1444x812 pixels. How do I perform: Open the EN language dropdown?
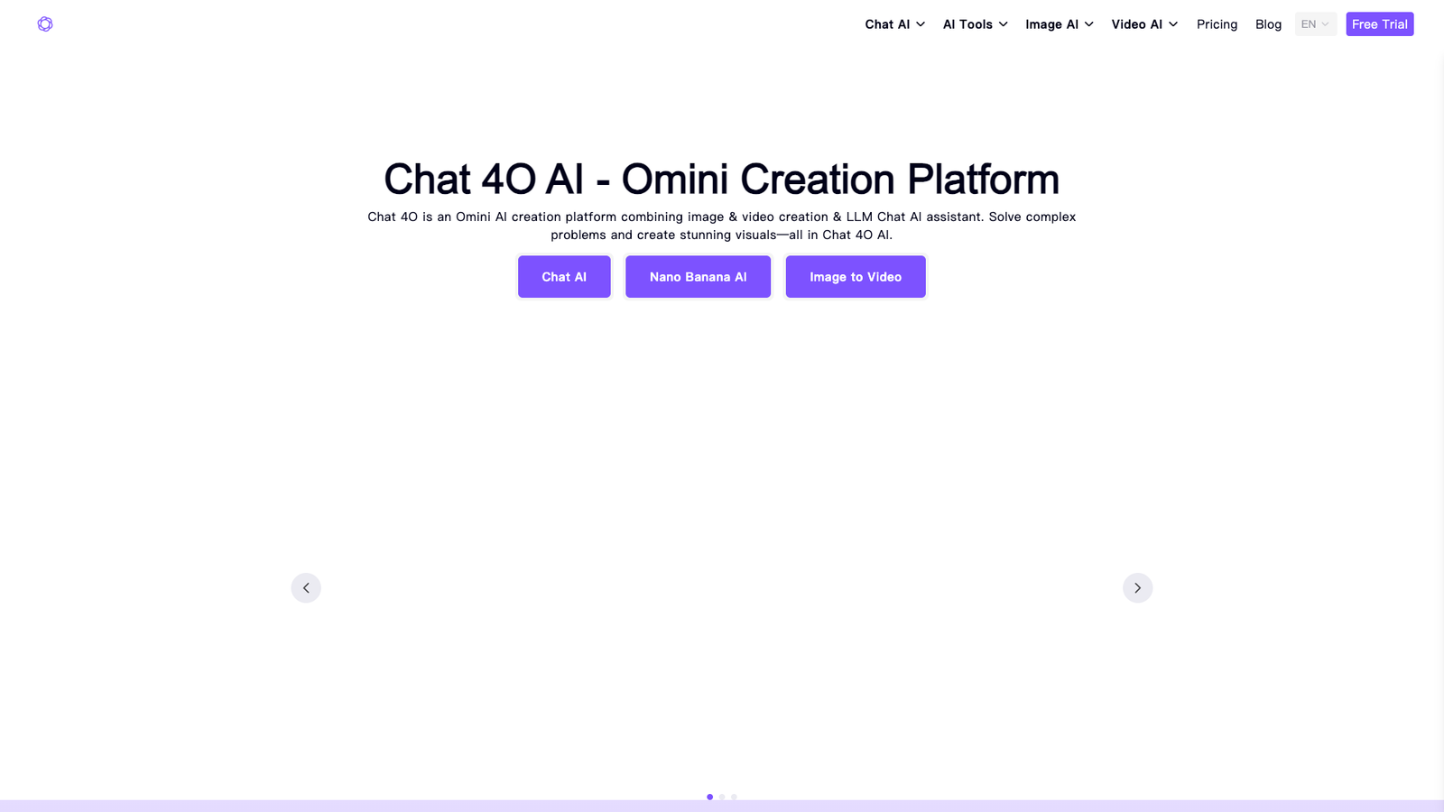coord(1315,24)
